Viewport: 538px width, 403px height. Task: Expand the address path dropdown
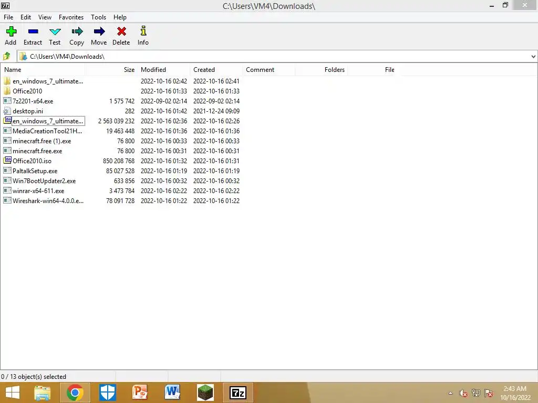coord(533,57)
